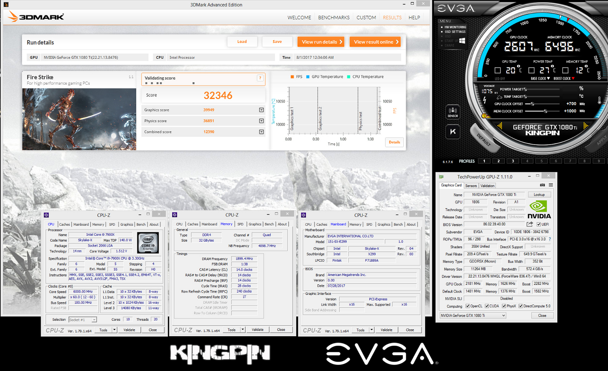Viewport: 608px width, 371px height.
Task: Toggle the OpenCL checkbox in GPU-Z
Action: (468, 306)
